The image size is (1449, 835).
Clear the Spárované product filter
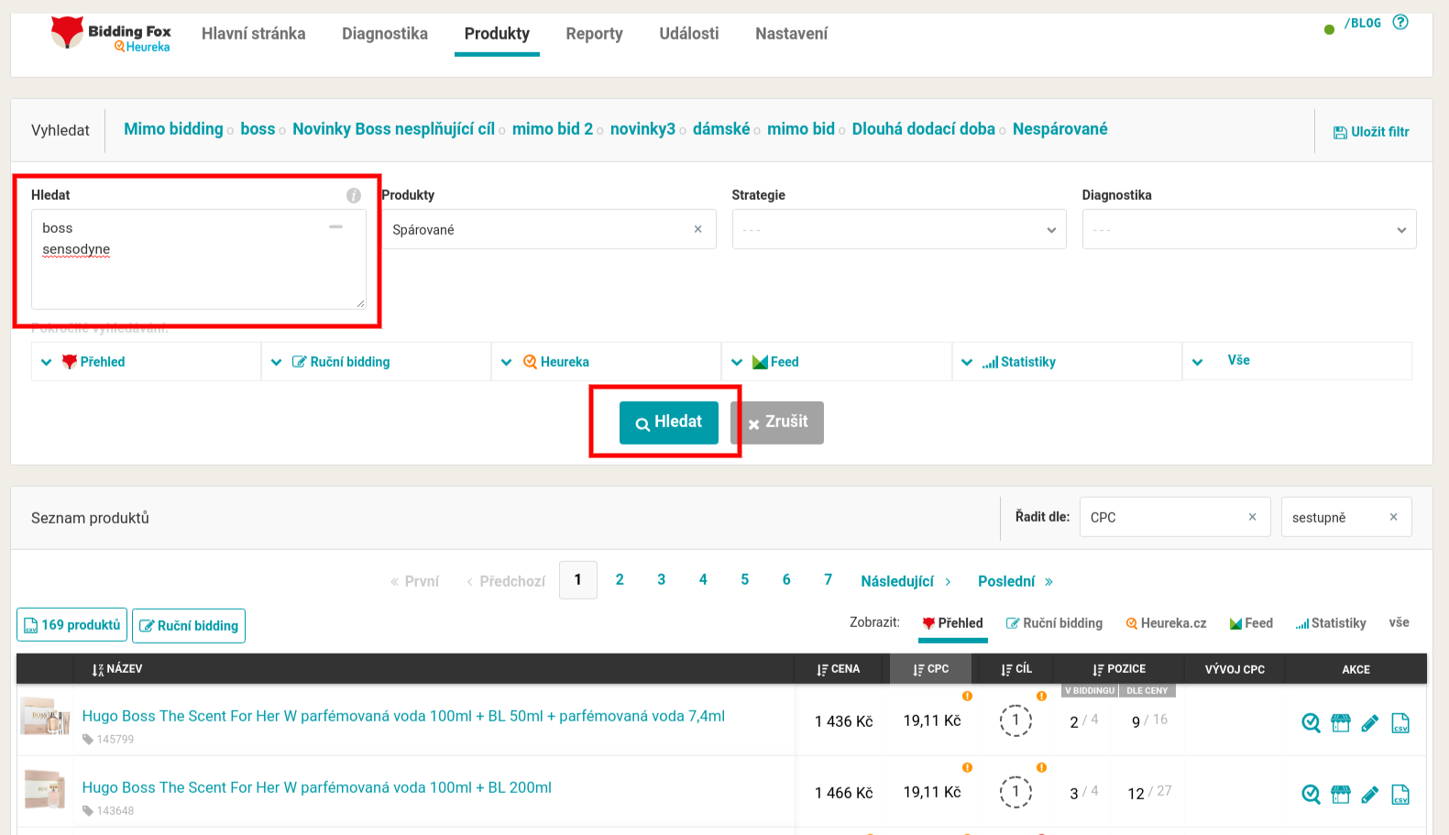698,229
